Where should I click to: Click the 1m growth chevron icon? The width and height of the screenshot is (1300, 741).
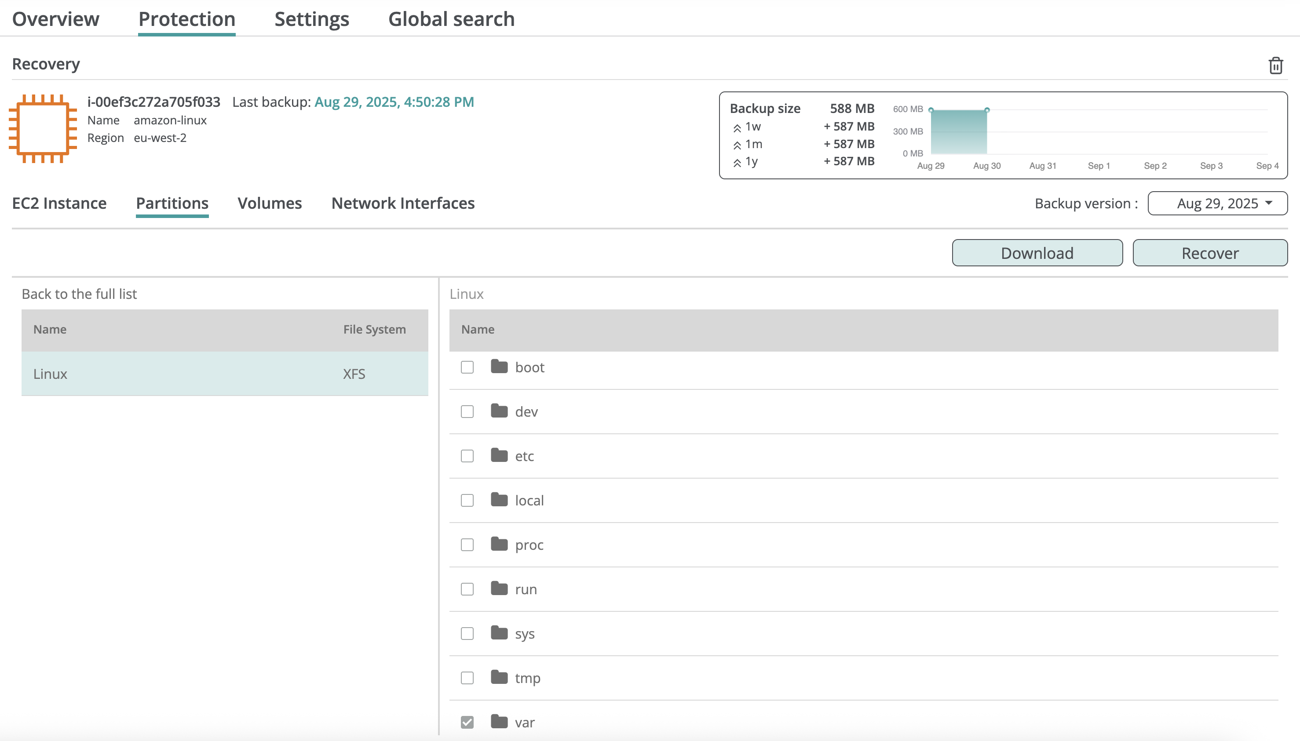click(x=737, y=145)
